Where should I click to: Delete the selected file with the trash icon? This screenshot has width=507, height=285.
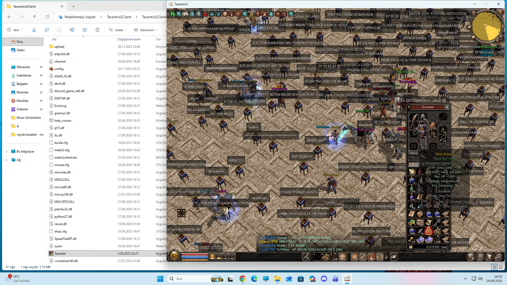click(x=97, y=30)
